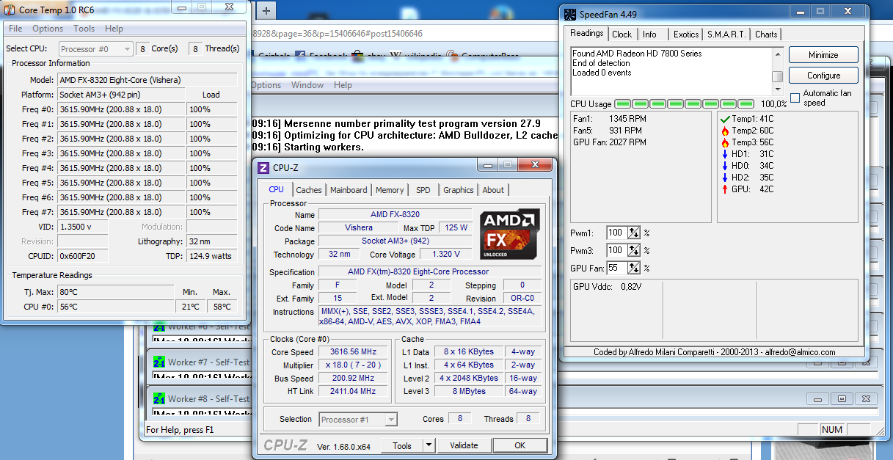Click the CPU-Z purple Z title icon
893x460 pixels.
point(263,168)
